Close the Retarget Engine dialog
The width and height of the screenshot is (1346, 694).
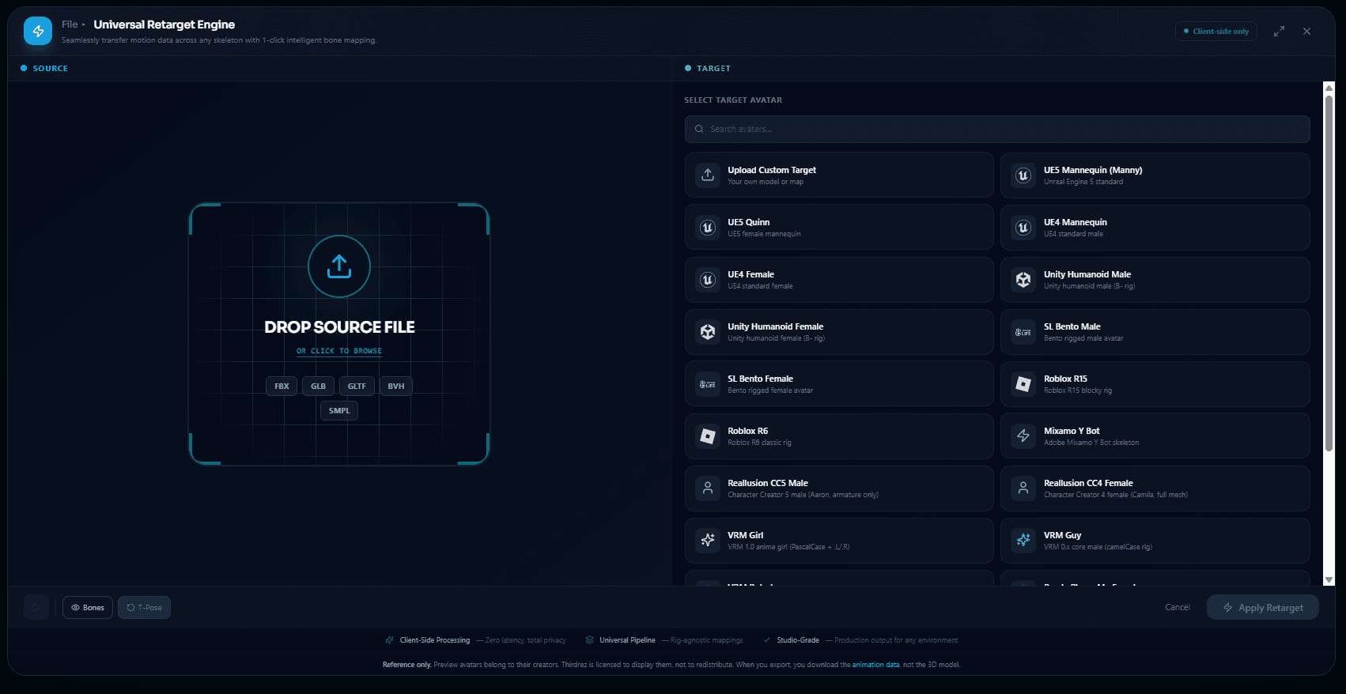(x=1306, y=32)
